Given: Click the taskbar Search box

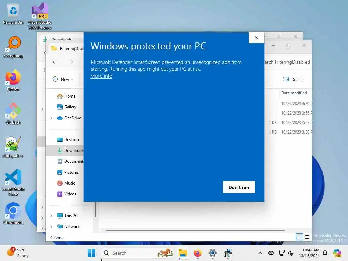Looking at the screenshot, I should coord(138,253).
